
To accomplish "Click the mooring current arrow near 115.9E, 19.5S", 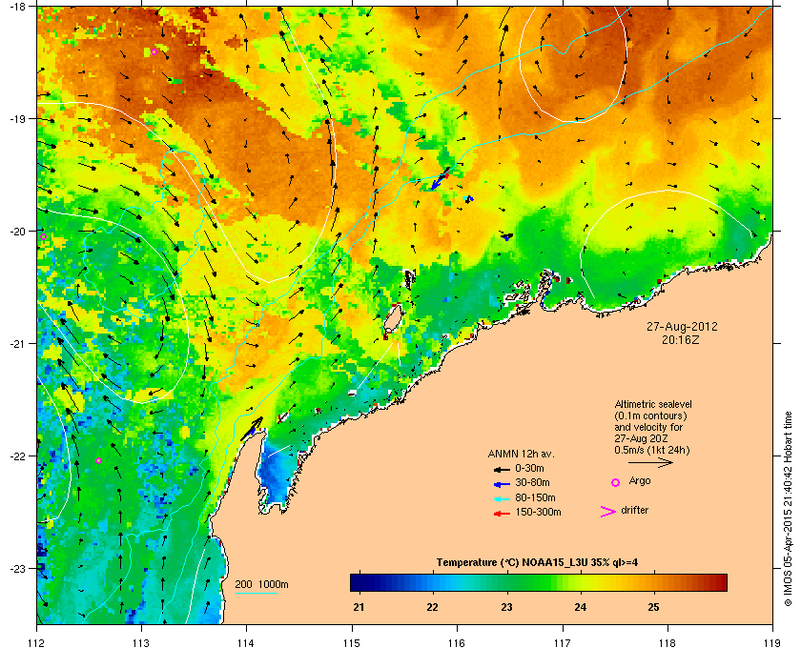I will (441, 178).
